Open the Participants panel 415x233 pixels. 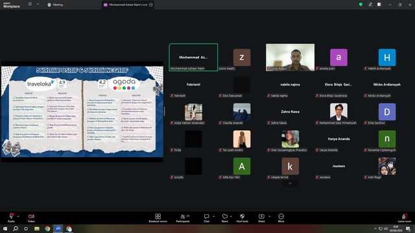pyautogui.click(x=183, y=218)
